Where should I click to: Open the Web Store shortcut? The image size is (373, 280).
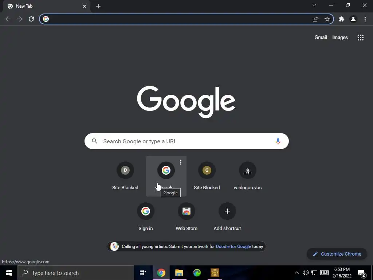pyautogui.click(x=186, y=217)
